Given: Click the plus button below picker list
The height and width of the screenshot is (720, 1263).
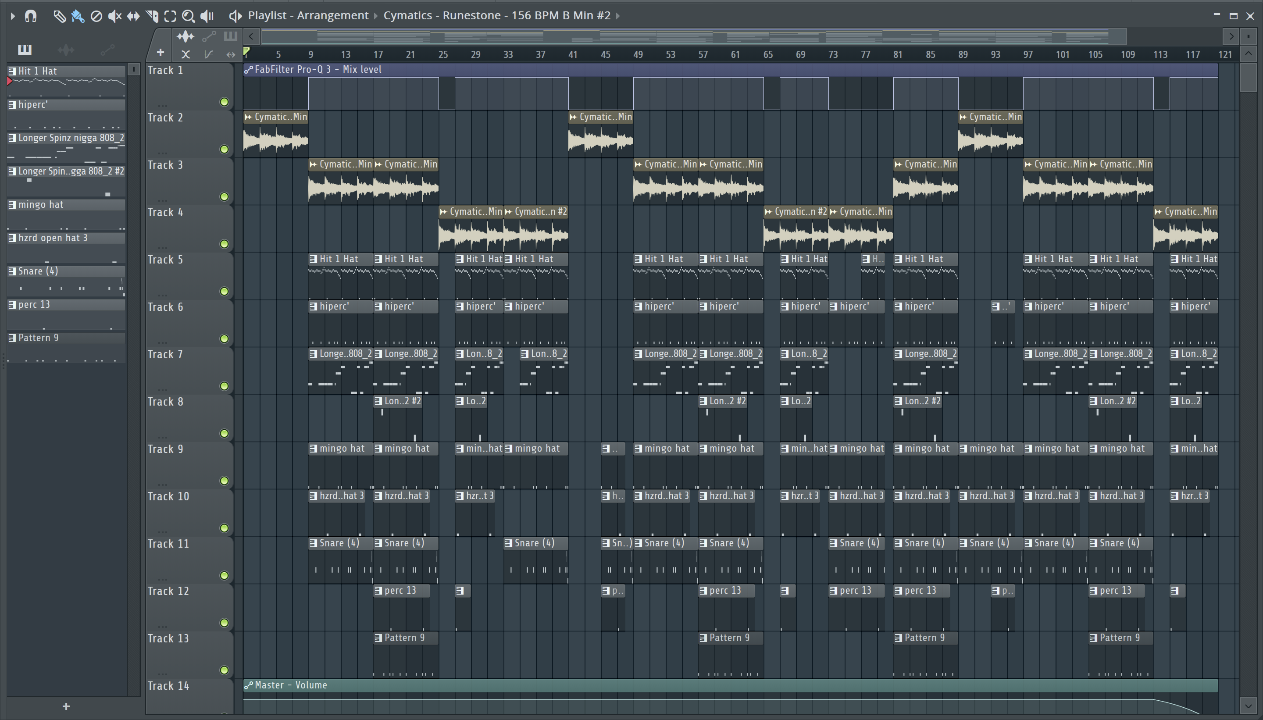Looking at the screenshot, I should pyautogui.click(x=66, y=707).
